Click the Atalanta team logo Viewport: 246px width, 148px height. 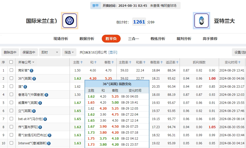pyautogui.click(x=202, y=21)
